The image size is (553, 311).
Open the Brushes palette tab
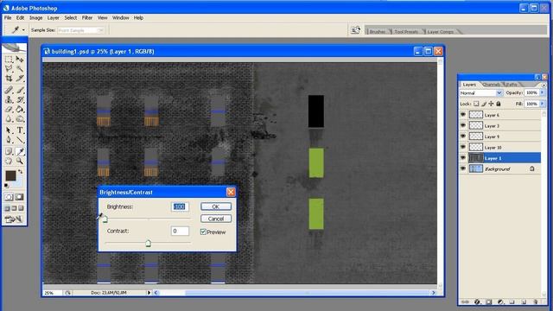[378, 32]
